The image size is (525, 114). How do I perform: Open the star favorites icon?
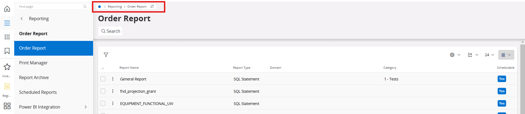click(7, 67)
